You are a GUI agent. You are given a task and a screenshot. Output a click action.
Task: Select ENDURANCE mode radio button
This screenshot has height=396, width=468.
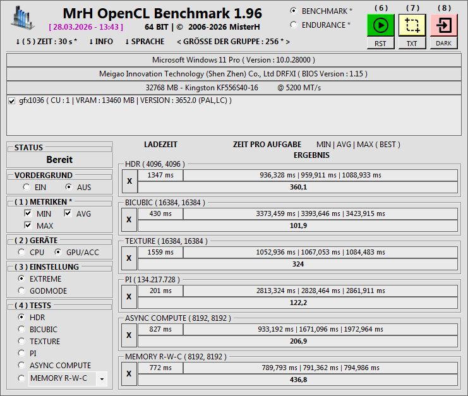click(x=294, y=25)
